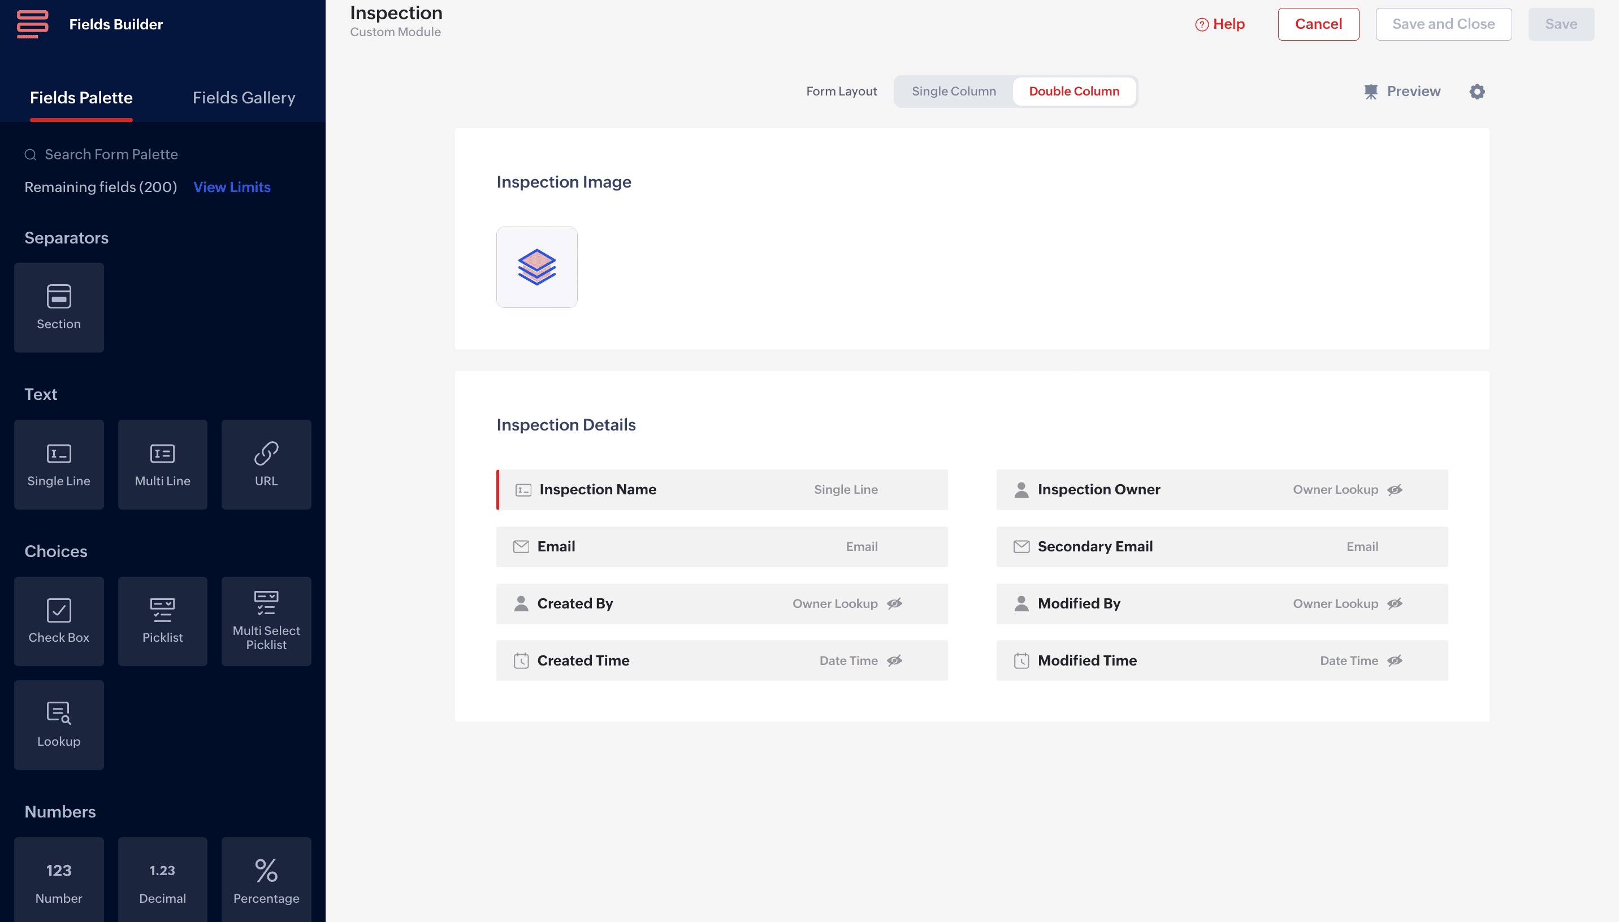Select Double Column layout option
This screenshot has height=922, width=1619.
pos(1073,91)
